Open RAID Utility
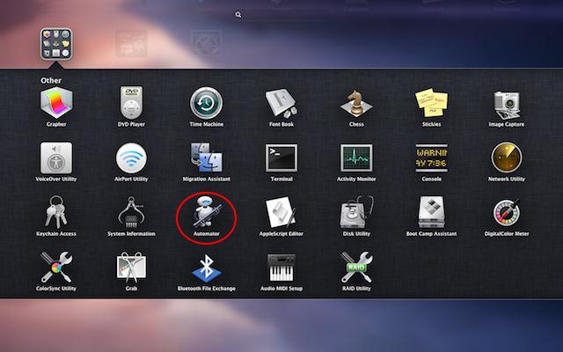 click(355, 268)
